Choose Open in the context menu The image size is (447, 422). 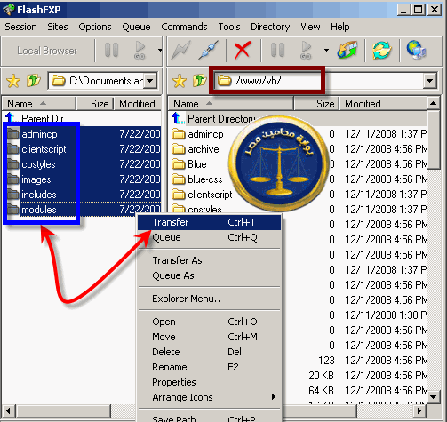(x=209, y=322)
